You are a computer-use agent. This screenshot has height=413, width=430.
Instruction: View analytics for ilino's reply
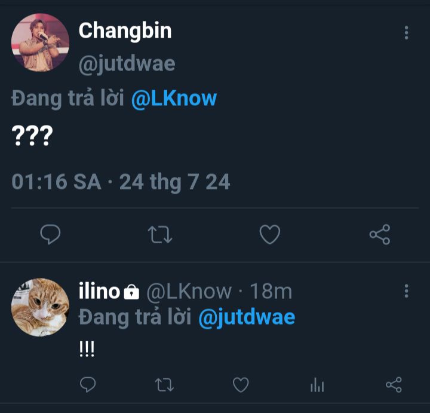click(x=317, y=386)
